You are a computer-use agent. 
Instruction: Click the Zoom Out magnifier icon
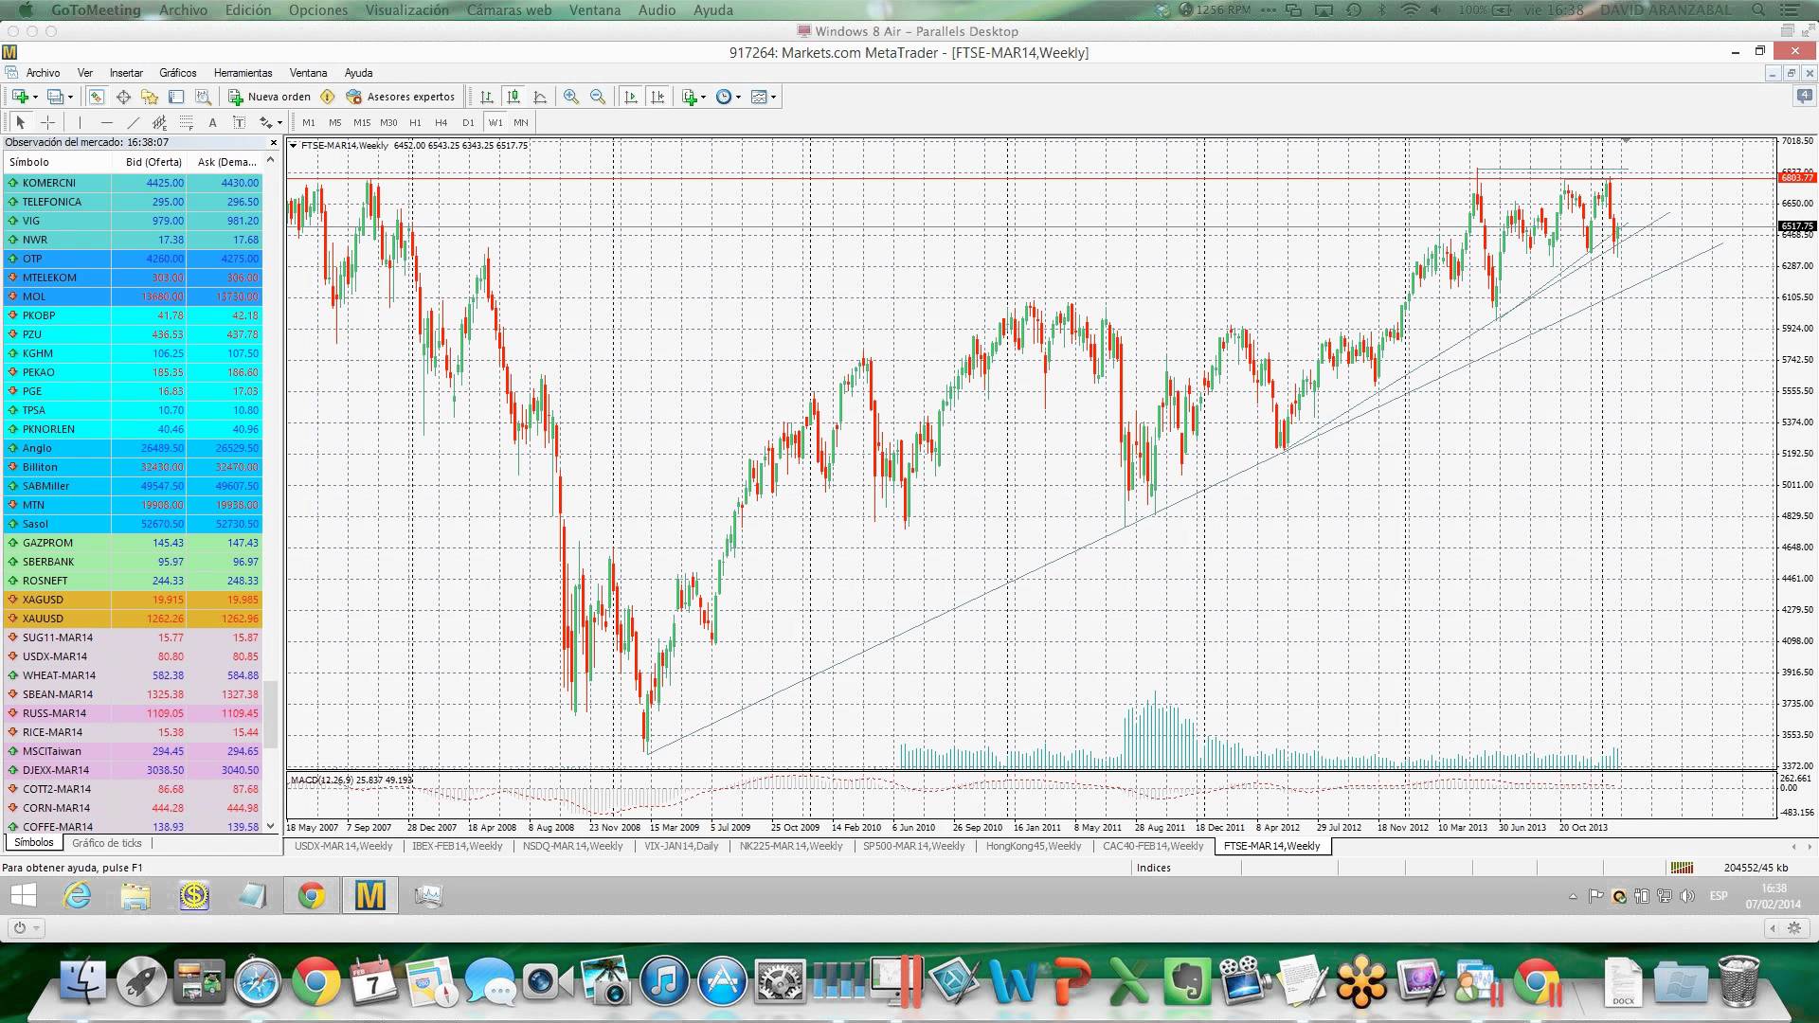point(598,97)
